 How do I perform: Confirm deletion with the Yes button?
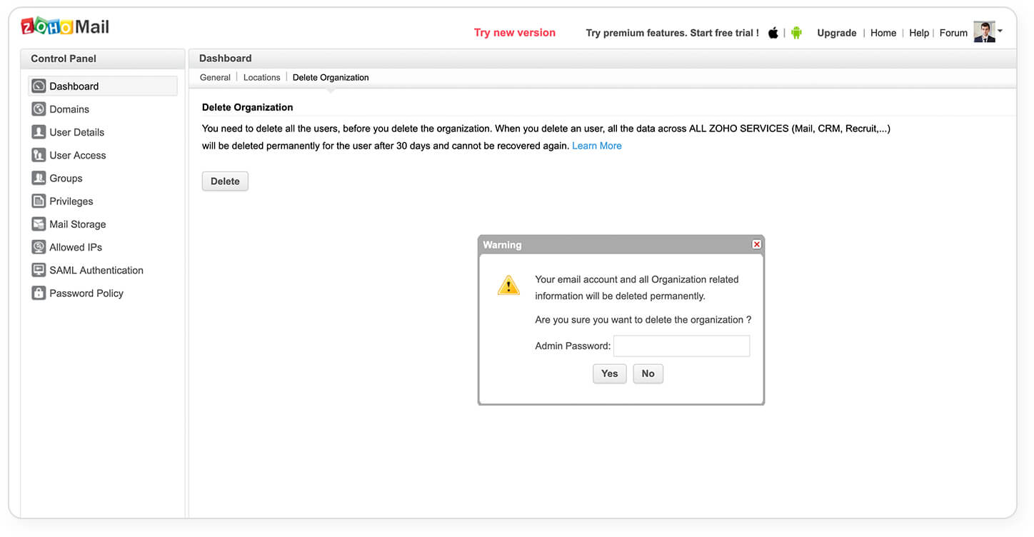(609, 373)
